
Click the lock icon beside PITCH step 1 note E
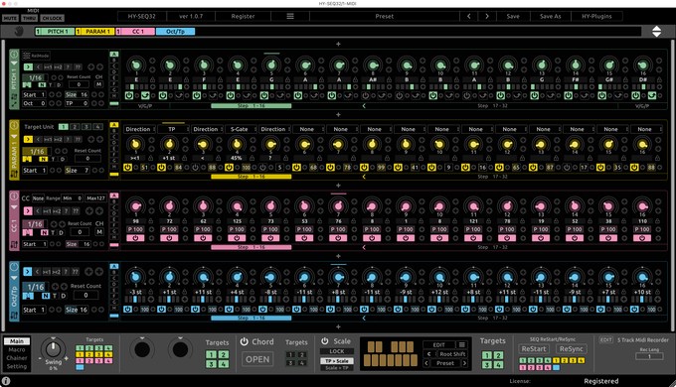coord(152,79)
